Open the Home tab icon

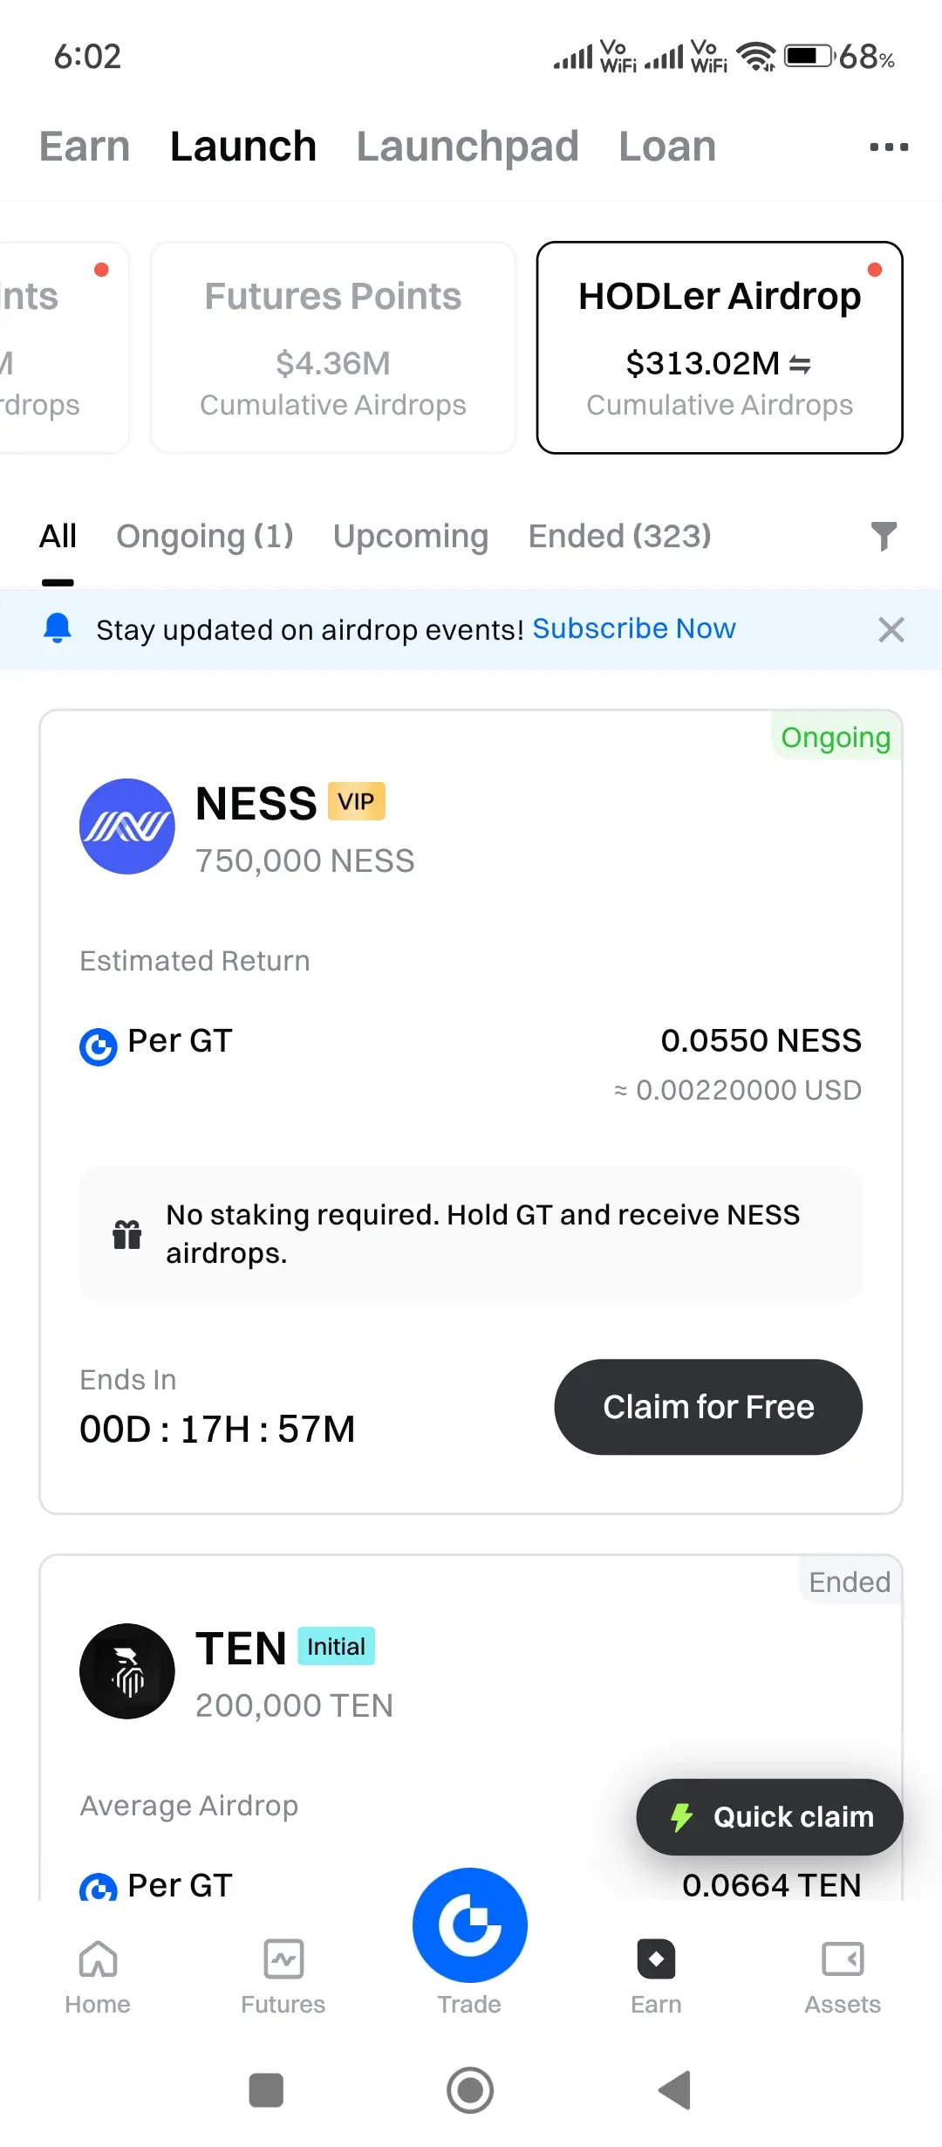[98, 1959]
